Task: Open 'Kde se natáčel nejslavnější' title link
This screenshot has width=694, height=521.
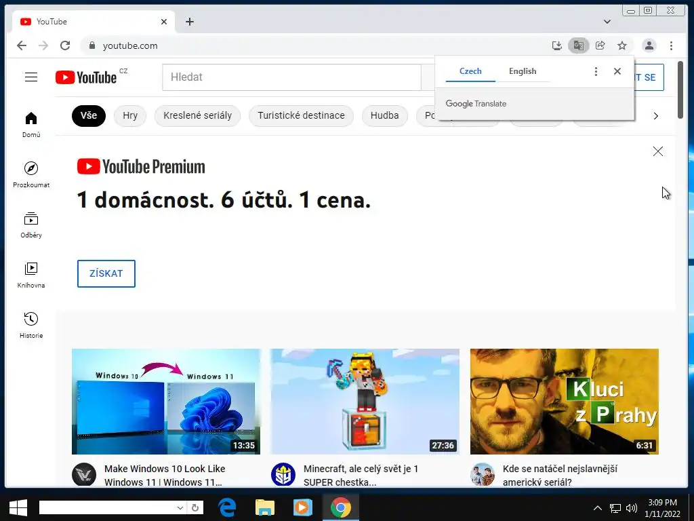Action: 560,476
